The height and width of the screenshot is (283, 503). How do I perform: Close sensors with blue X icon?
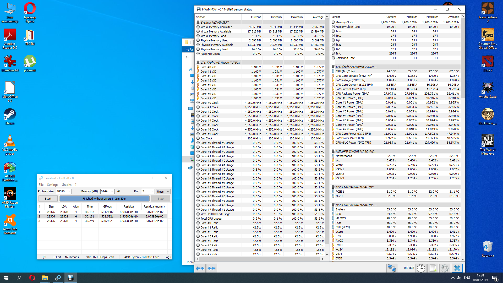(x=457, y=268)
